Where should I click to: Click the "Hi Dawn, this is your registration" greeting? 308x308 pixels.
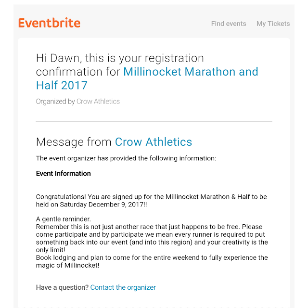tap(120, 58)
